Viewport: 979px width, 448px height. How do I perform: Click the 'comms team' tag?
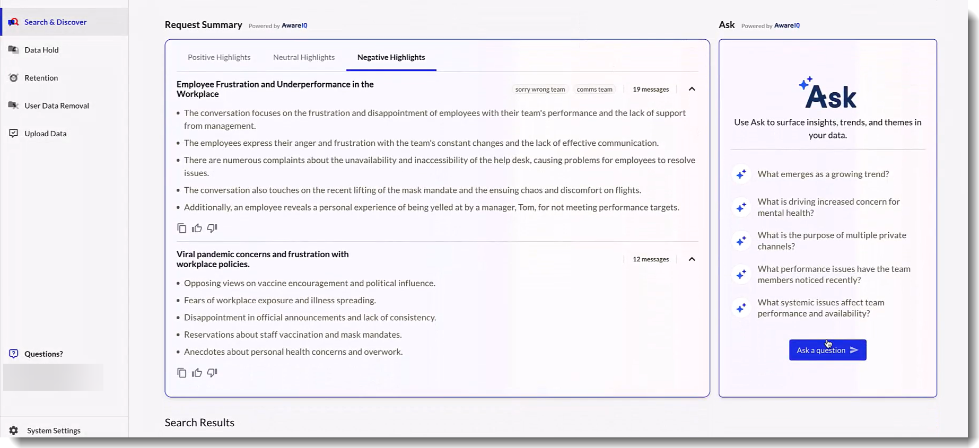coord(594,89)
